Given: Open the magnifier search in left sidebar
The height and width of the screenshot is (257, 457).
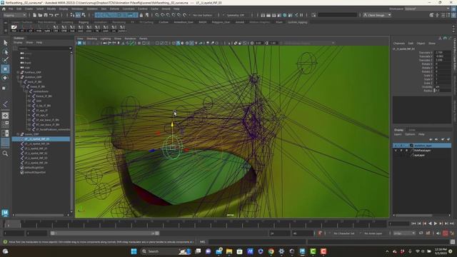Looking at the screenshot, I should coord(5,153).
